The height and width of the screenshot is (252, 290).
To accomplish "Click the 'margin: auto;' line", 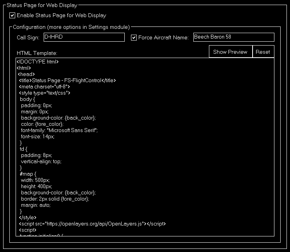I will tap(36, 205).
